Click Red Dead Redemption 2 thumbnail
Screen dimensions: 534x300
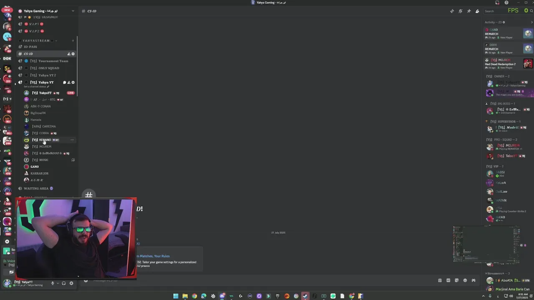528,63
